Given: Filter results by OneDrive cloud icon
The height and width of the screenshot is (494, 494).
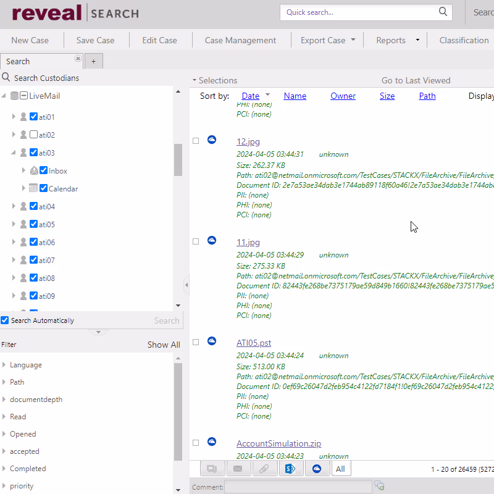Looking at the screenshot, I should click(317, 469).
